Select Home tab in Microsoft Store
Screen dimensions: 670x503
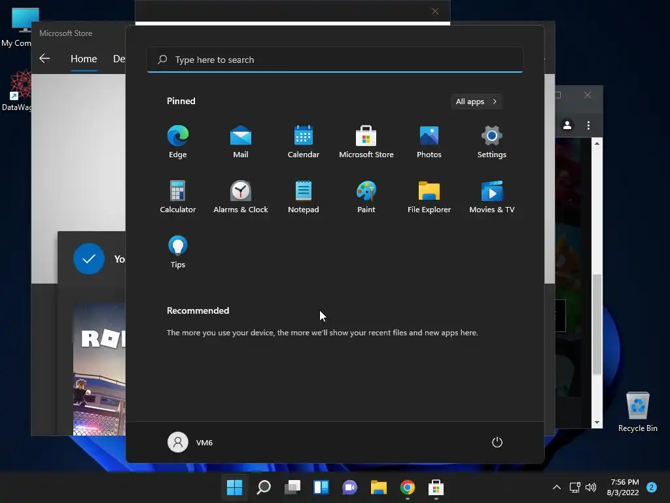tap(84, 58)
